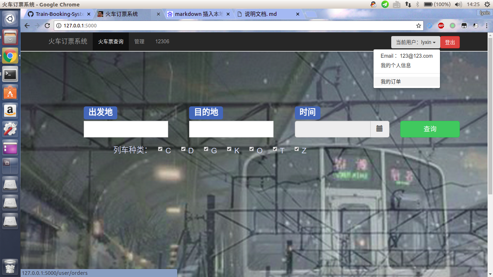Uncheck the Z train type checkbox
This screenshot has width=493, height=277.
point(297,149)
